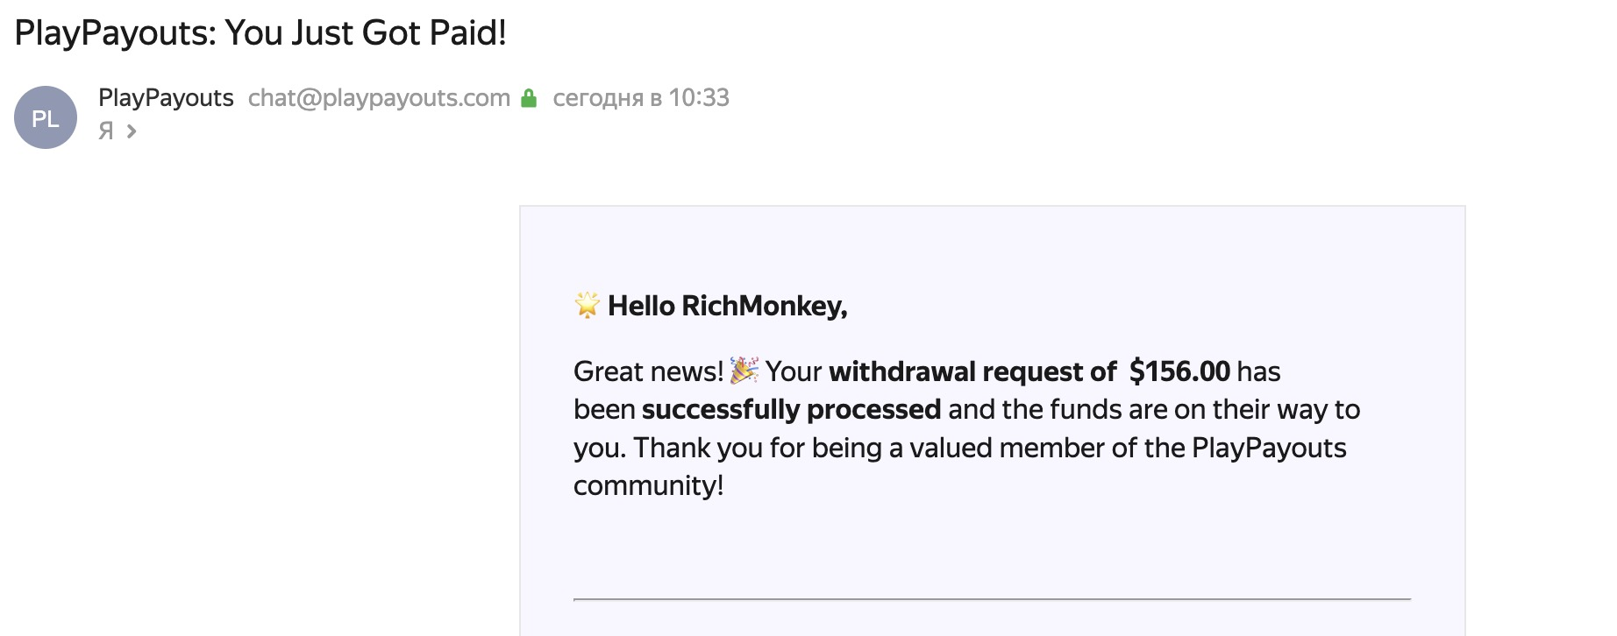This screenshot has height=636, width=1617.
Task: Click the Я recipient label
Action: [x=106, y=131]
